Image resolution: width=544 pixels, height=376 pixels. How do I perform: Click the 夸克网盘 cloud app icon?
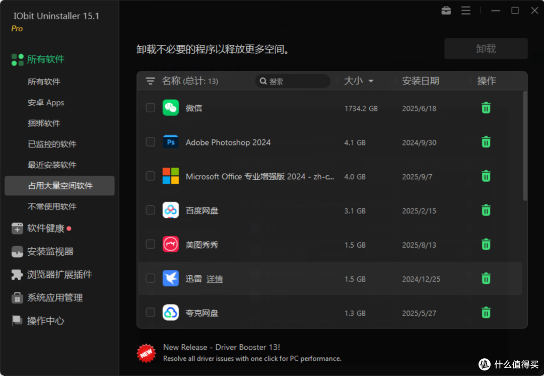(x=171, y=313)
